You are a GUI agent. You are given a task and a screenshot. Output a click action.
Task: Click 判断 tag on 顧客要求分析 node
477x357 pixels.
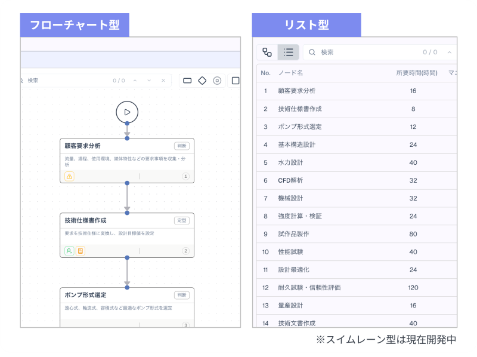point(182,146)
